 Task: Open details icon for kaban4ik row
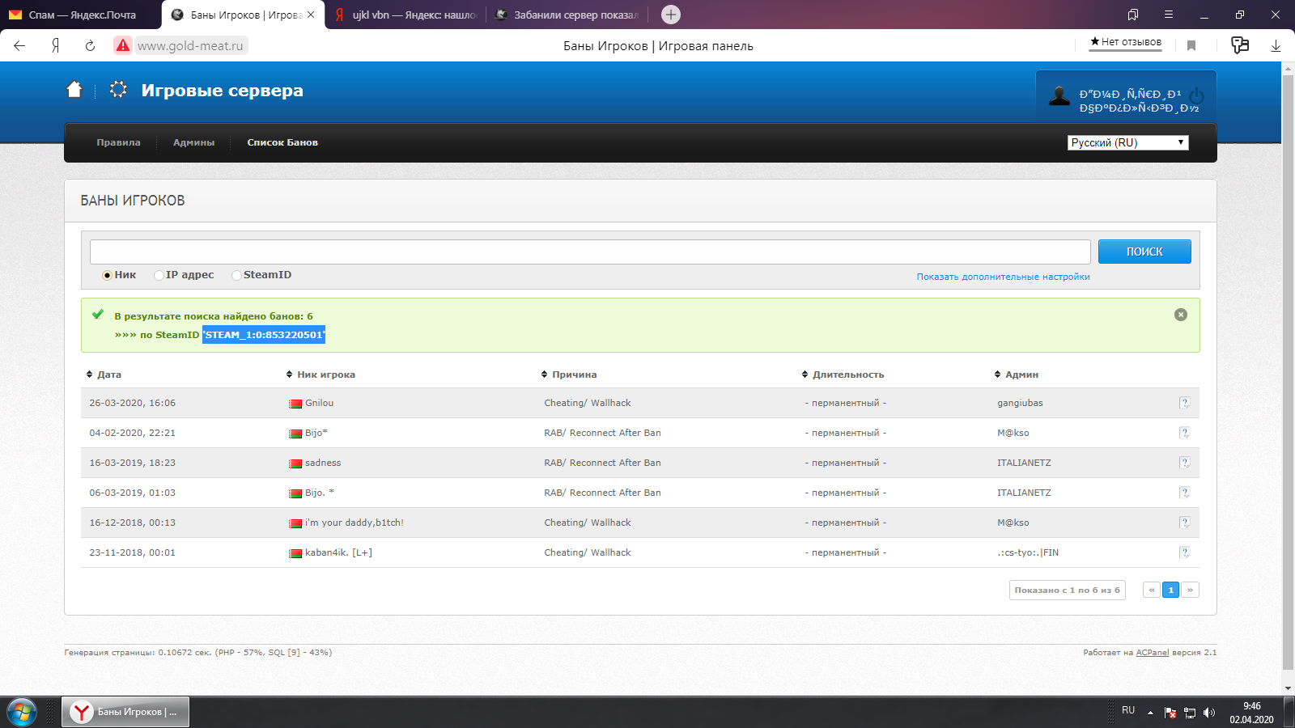(x=1184, y=552)
